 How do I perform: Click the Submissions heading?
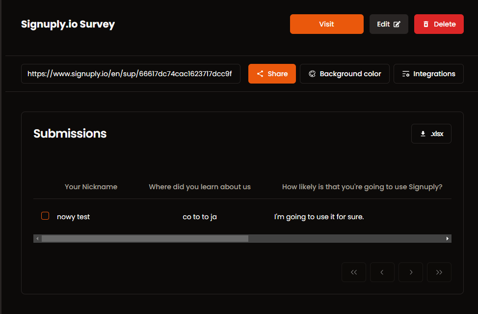70,134
